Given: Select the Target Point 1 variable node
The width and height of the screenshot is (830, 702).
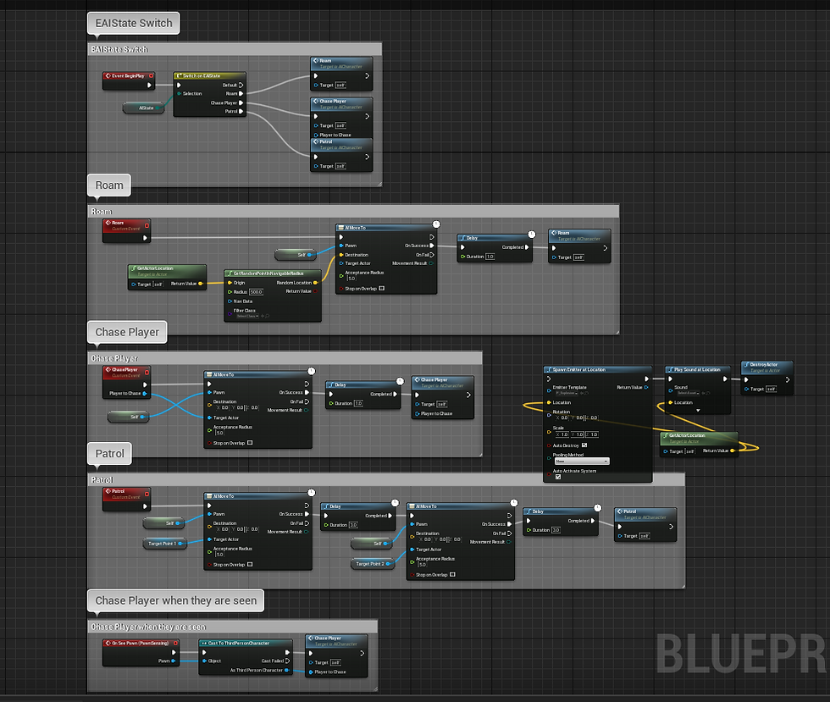Looking at the screenshot, I should pyautogui.click(x=164, y=543).
